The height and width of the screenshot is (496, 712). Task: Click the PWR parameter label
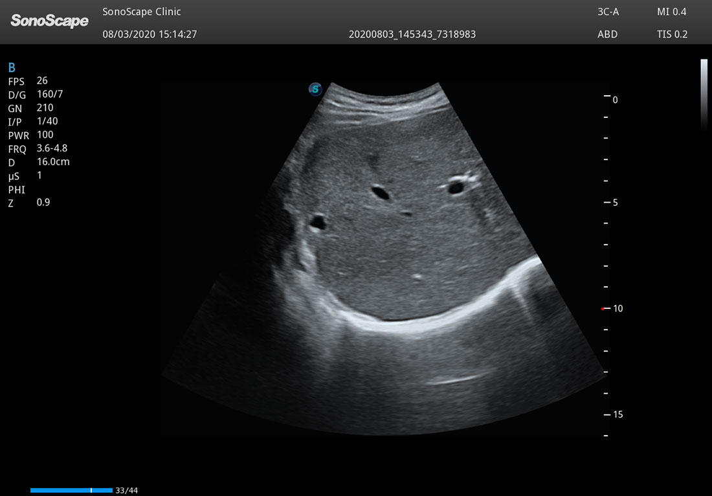point(18,136)
